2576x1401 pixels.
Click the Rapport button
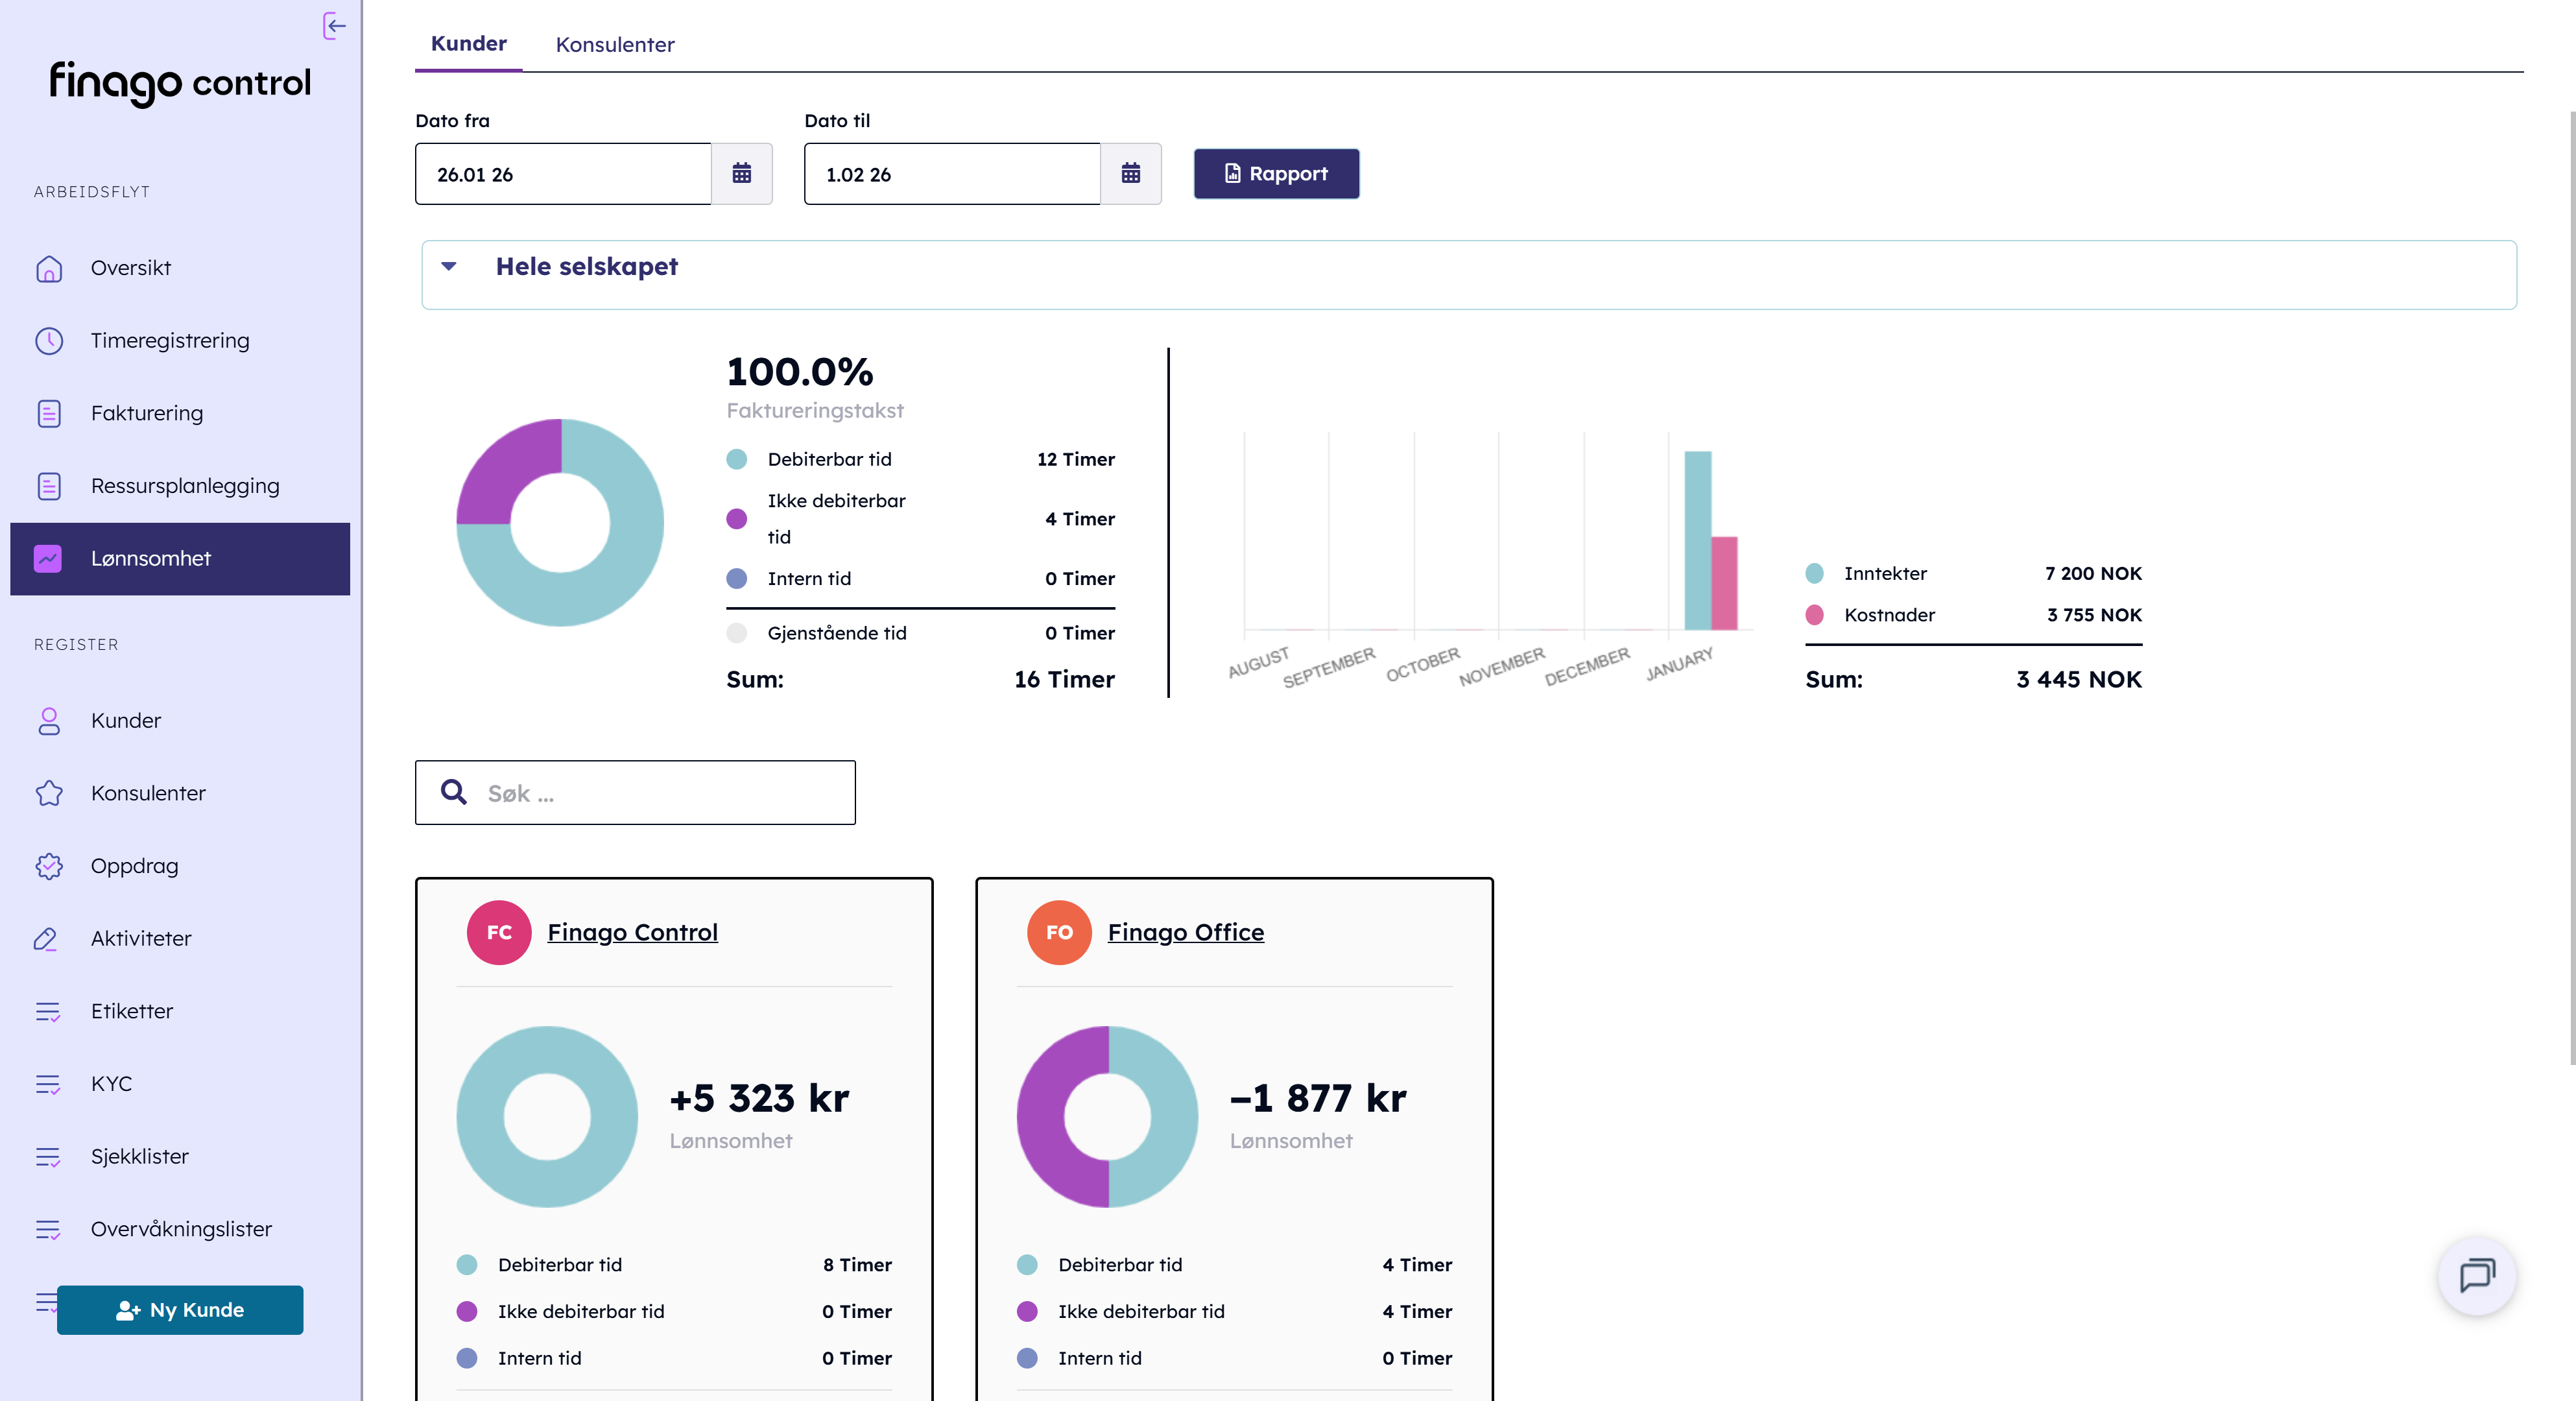click(x=1276, y=174)
